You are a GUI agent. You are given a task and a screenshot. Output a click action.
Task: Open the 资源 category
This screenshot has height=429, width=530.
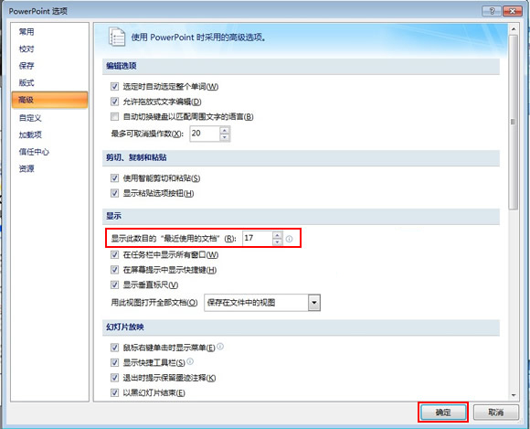point(26,169)
